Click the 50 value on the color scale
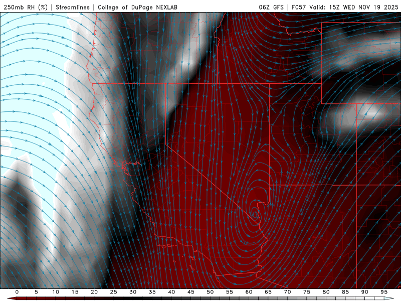 pos(210,292)
